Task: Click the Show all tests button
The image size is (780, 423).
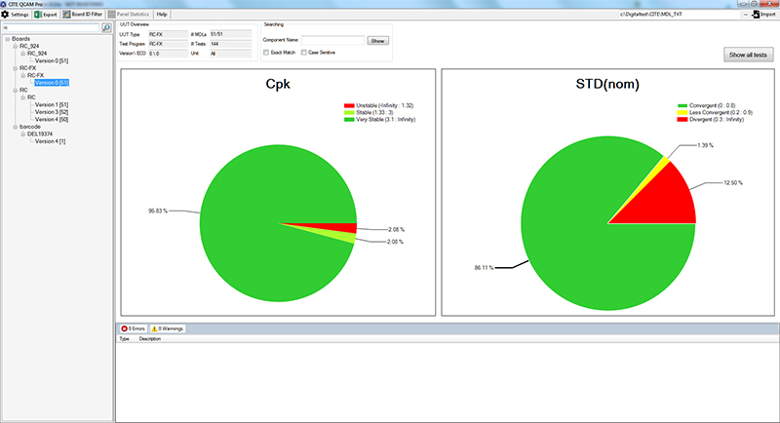Action: click(749, 55)
